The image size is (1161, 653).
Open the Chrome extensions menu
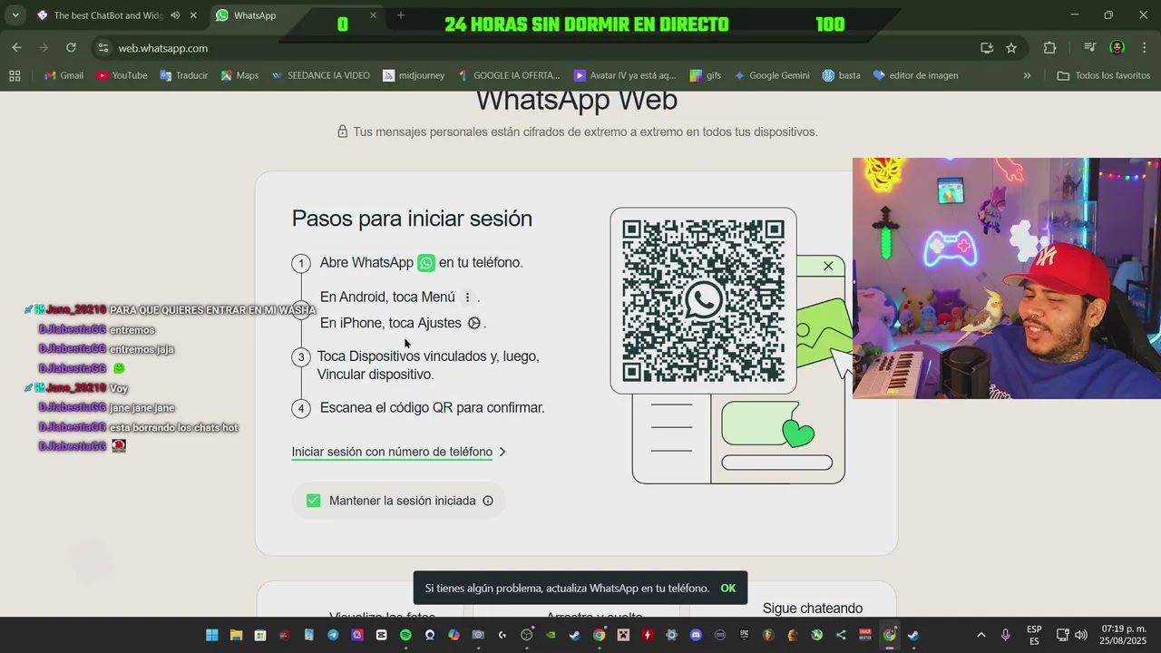click(x=1049, y=48)
